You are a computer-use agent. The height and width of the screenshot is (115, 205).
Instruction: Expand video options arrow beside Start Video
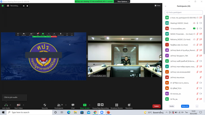(x=23, y=105)
